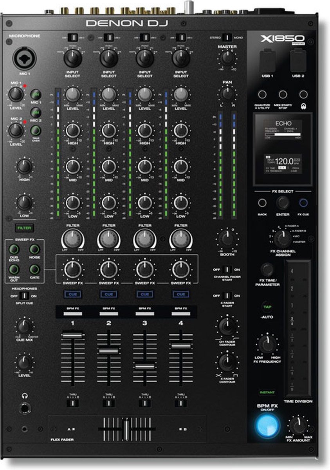Click the channel 2 Sweep FX knob
The width and height of the screenshot is (330, 470).
tap(109, 269)
